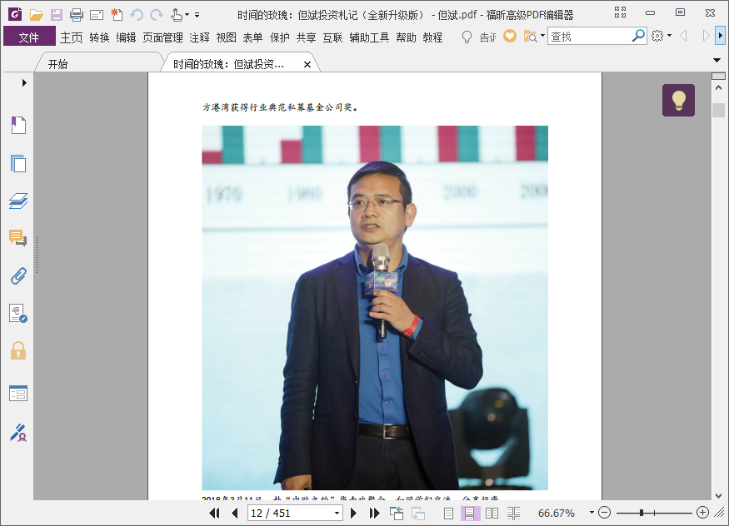
Task: Click the previous view icon in status bar
Action: (397, 513)
